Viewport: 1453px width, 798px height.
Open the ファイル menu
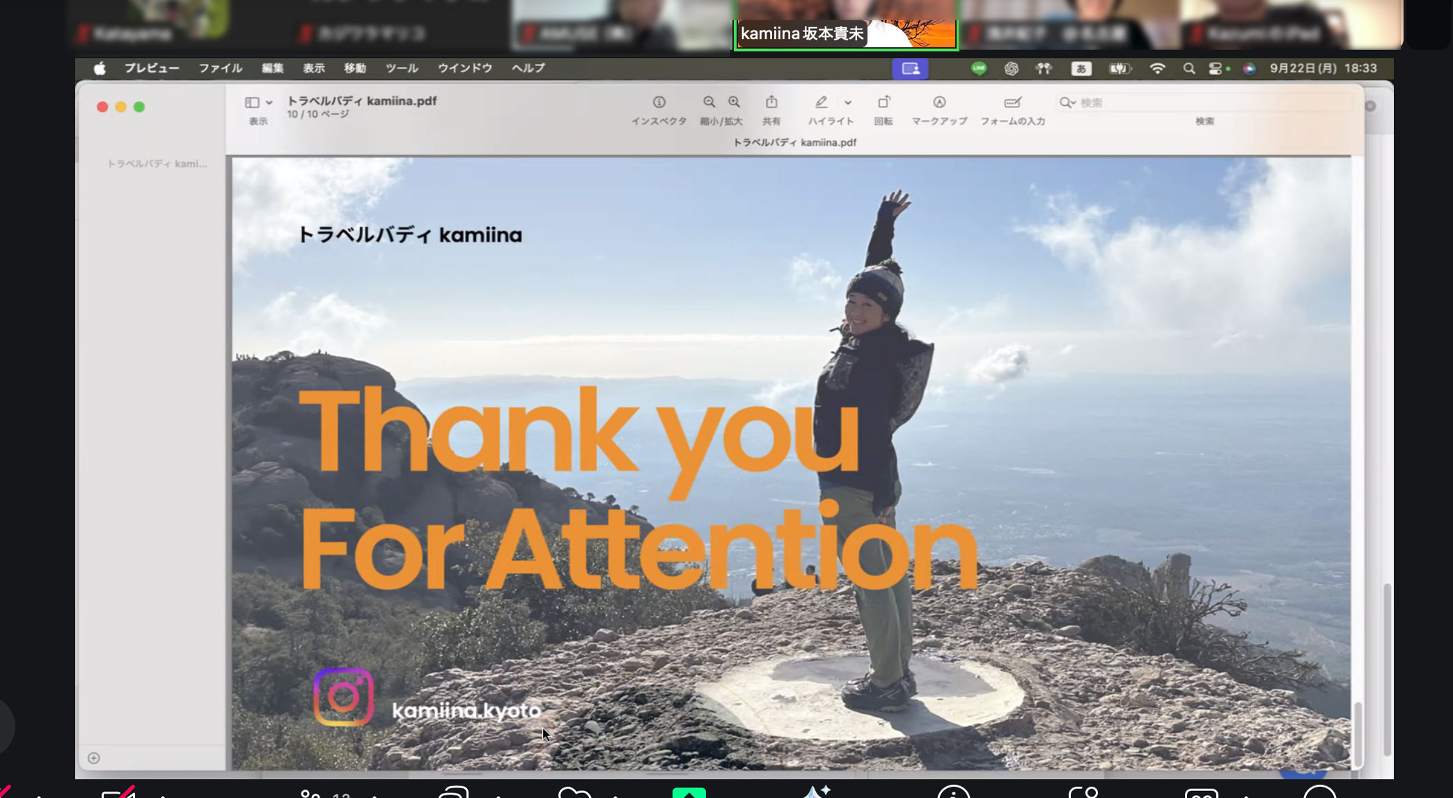coord(220,68)
